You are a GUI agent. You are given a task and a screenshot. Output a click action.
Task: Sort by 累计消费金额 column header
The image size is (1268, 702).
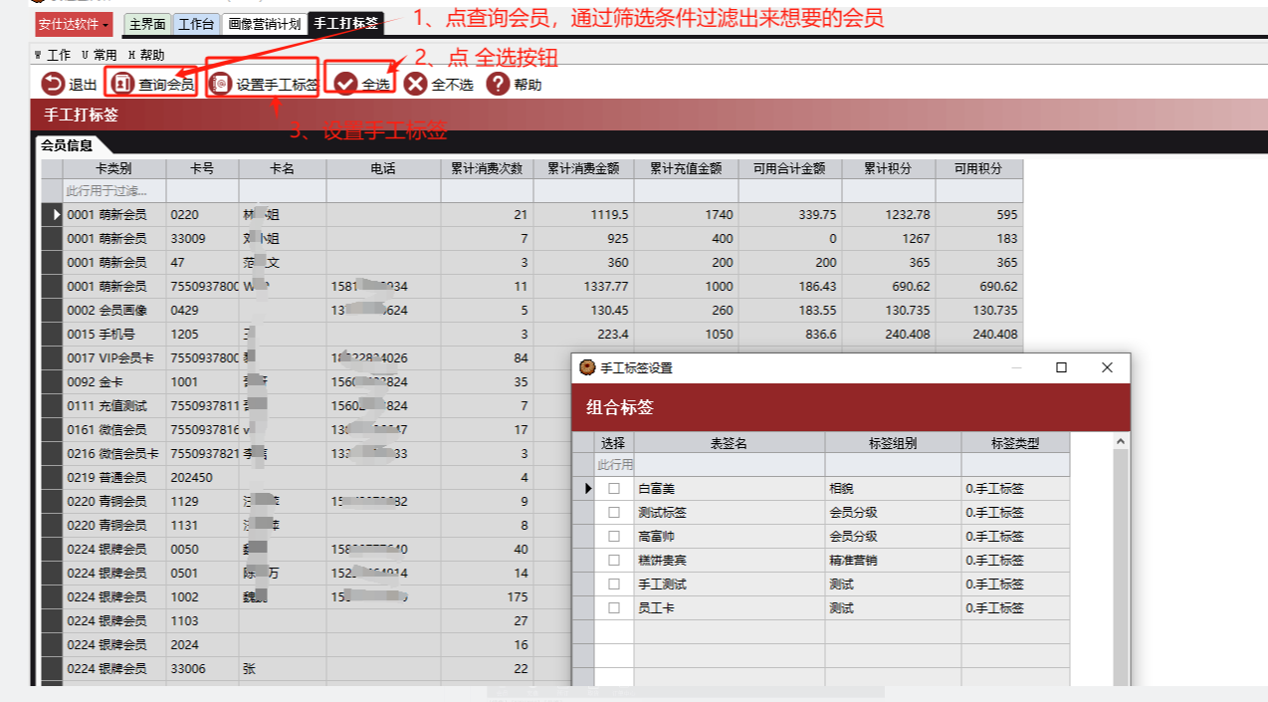pyautogui.click(x=583, y=168)
